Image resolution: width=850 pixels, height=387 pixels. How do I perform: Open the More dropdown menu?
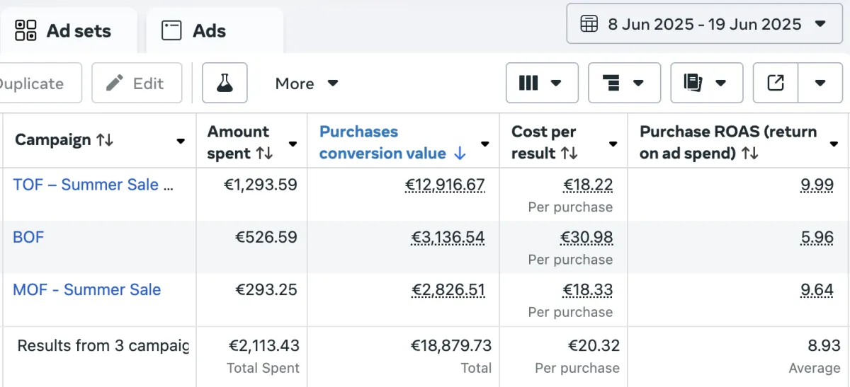point(307,83)
